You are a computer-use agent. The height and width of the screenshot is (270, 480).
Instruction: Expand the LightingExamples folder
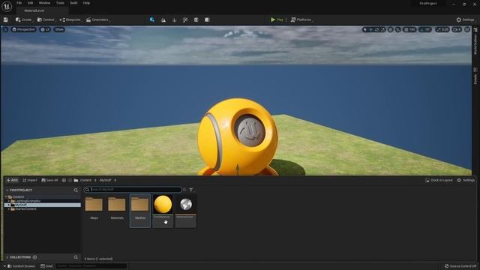pos(9,201)
